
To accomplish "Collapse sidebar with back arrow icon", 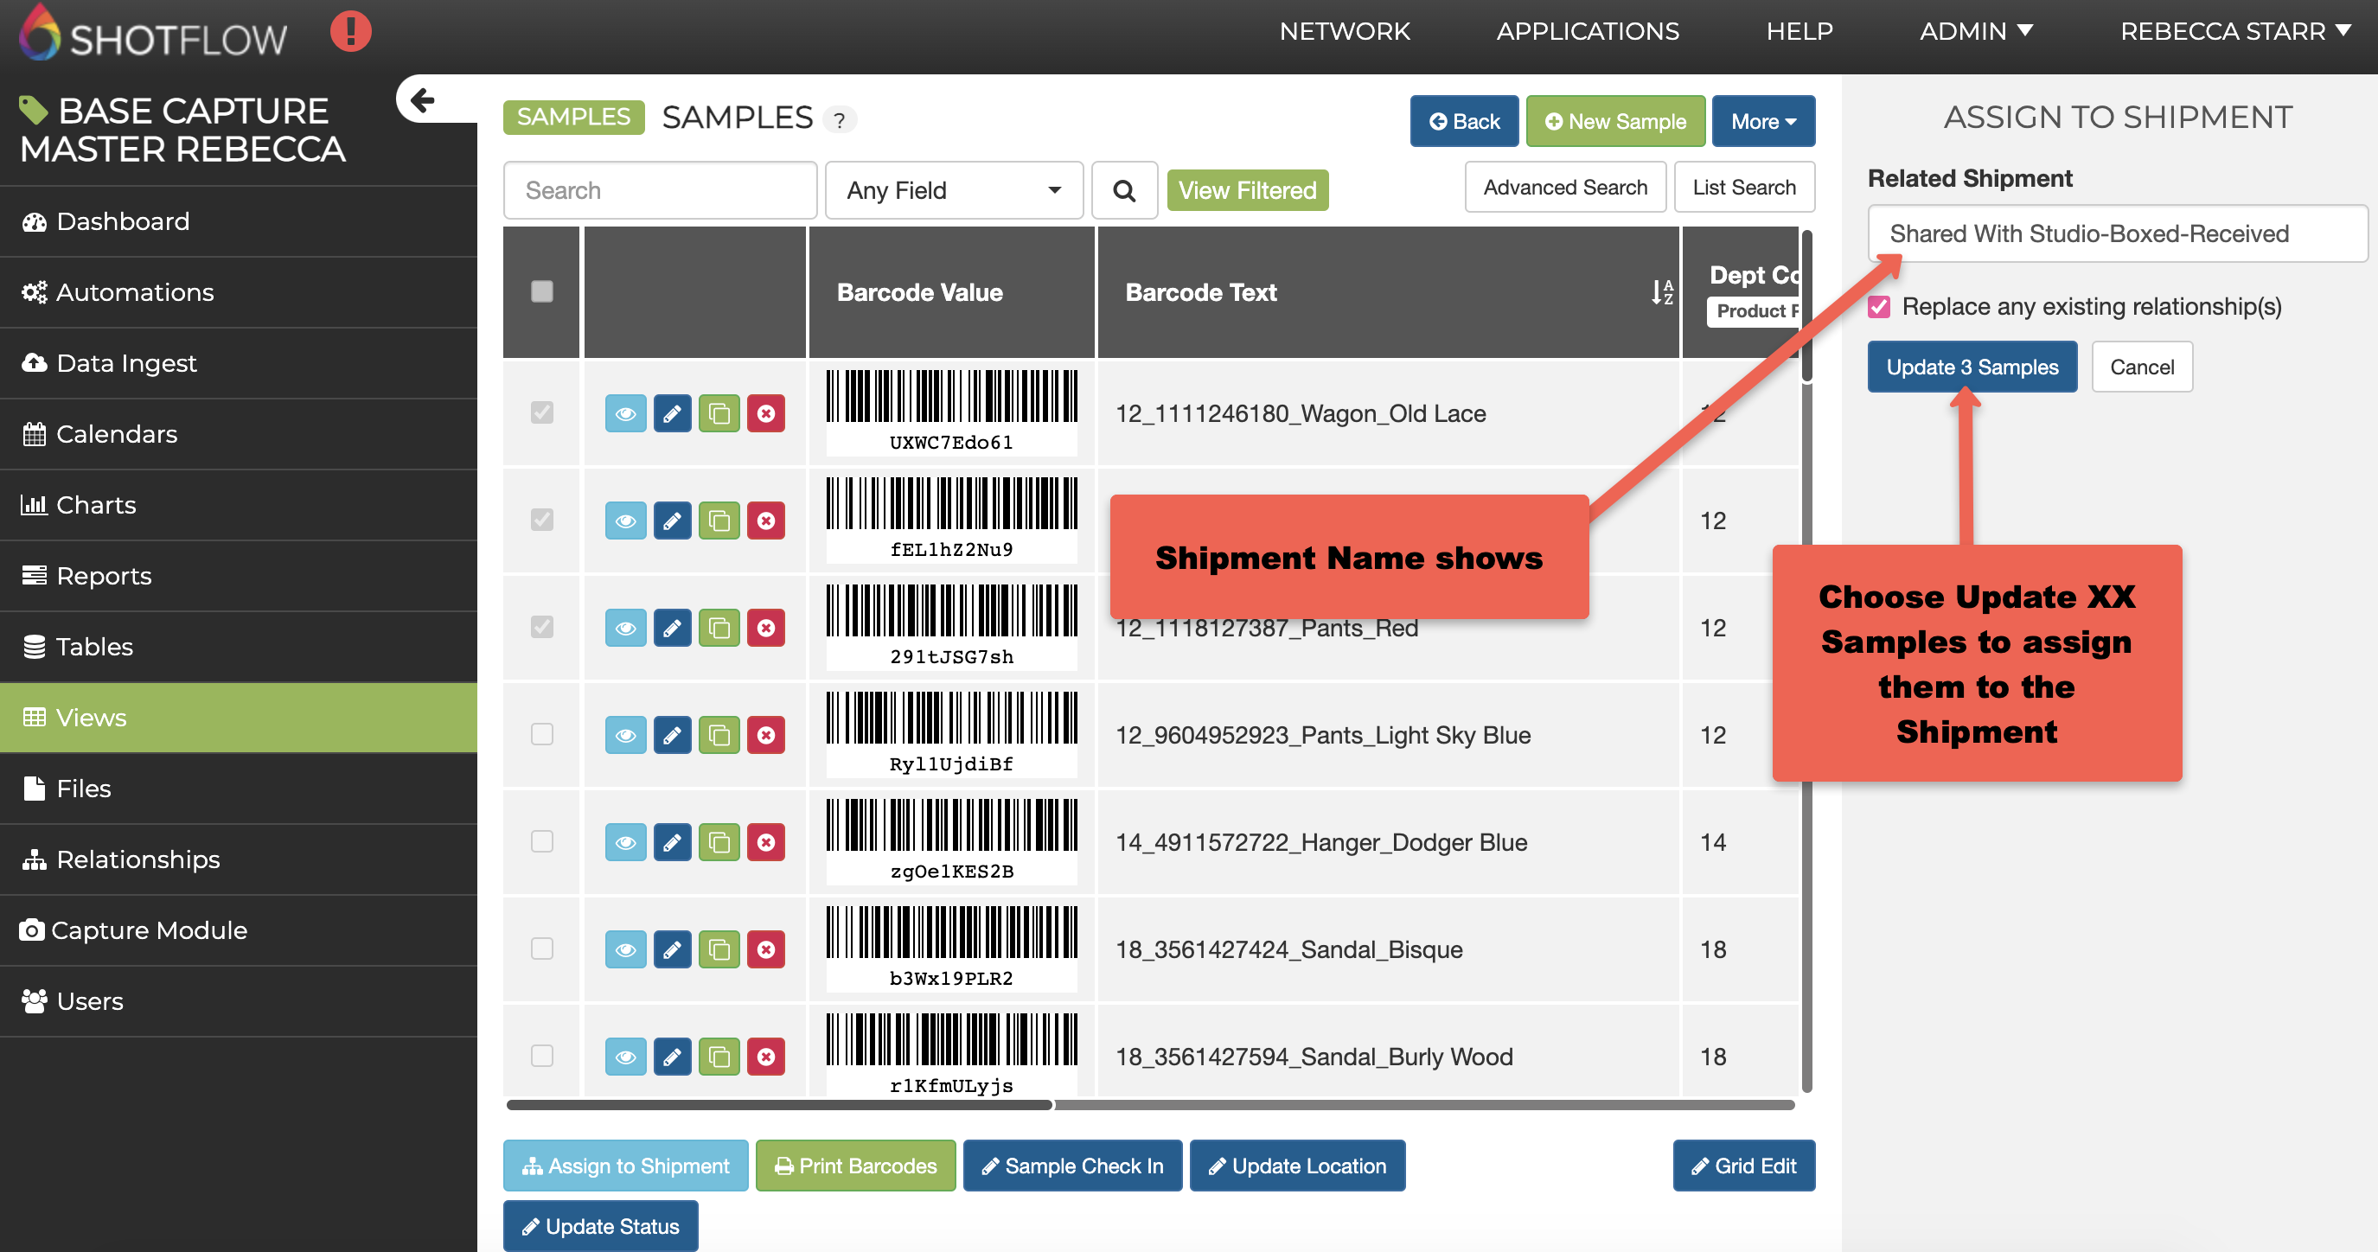I will pyautogui.click(x=423, y=99).
